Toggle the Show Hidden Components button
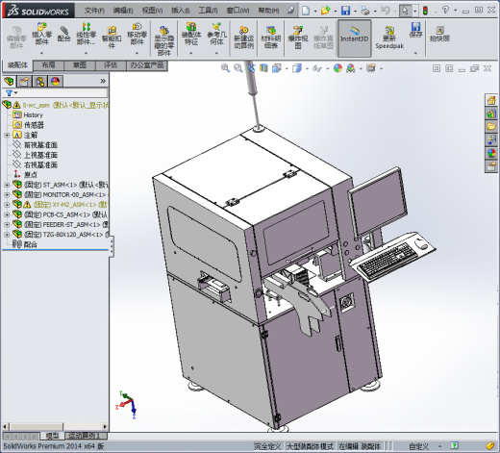The height and width of the screenshot is (453, 500). pyautogui.click(x=164, y=40)
